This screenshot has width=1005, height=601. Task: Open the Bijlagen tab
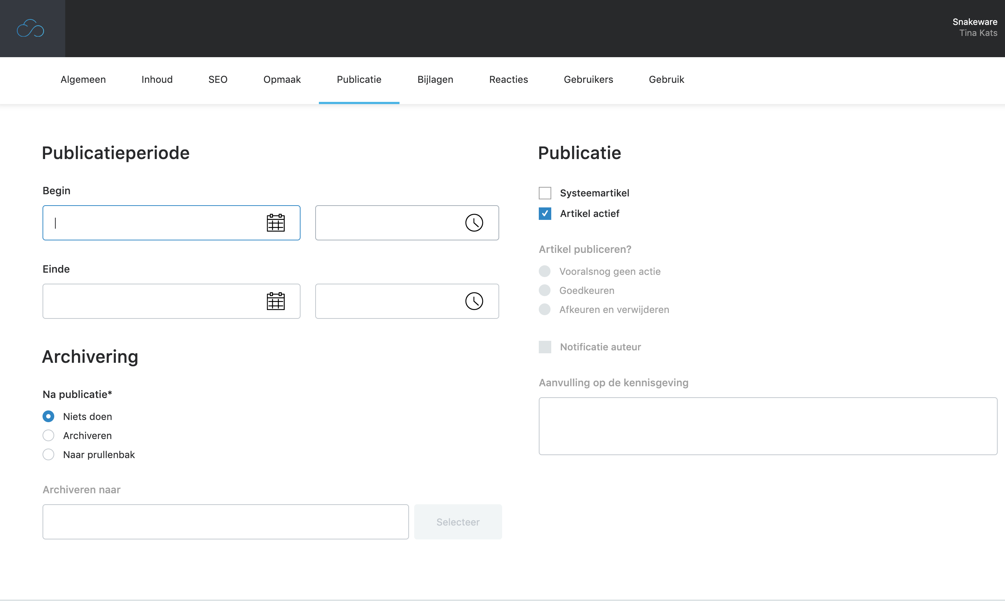(x=435, y=80)
